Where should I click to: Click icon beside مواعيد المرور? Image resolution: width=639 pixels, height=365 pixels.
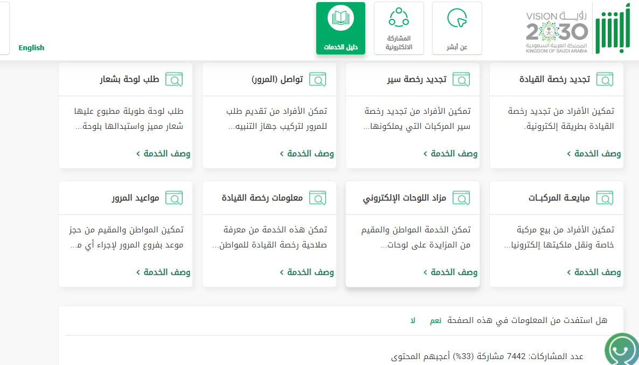click(x=173, y=198)
